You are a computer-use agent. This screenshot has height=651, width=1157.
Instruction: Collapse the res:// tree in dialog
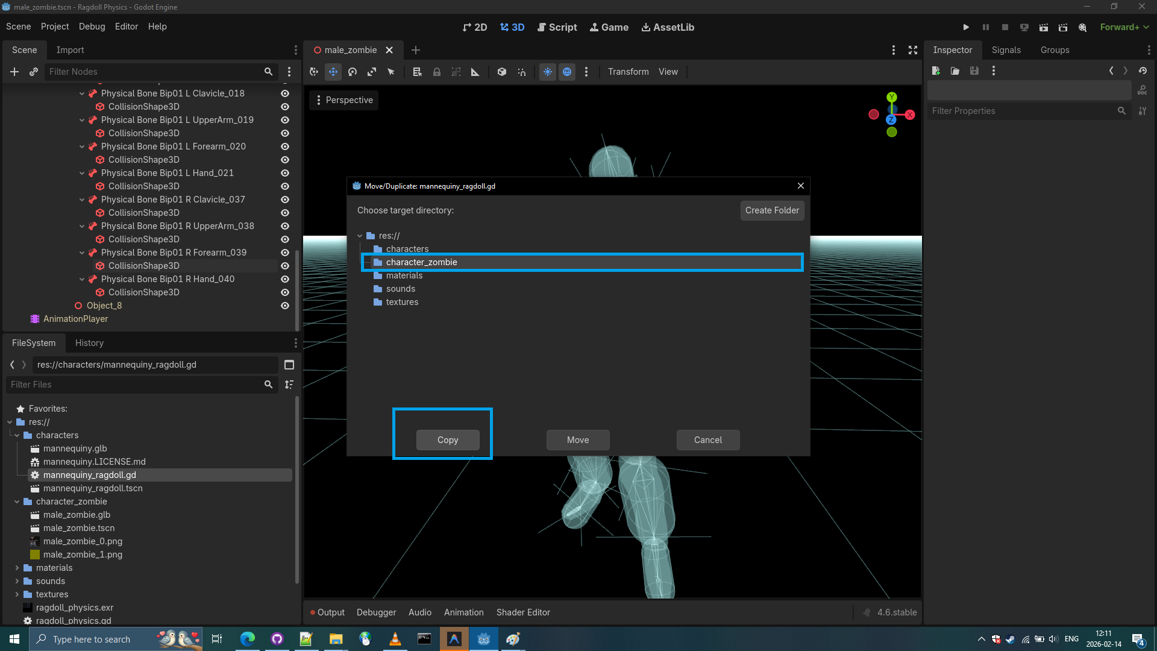pyautogui.click(x=360, y=236)
